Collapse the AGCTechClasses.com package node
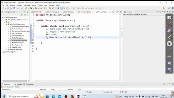 [x=7, y=24]
